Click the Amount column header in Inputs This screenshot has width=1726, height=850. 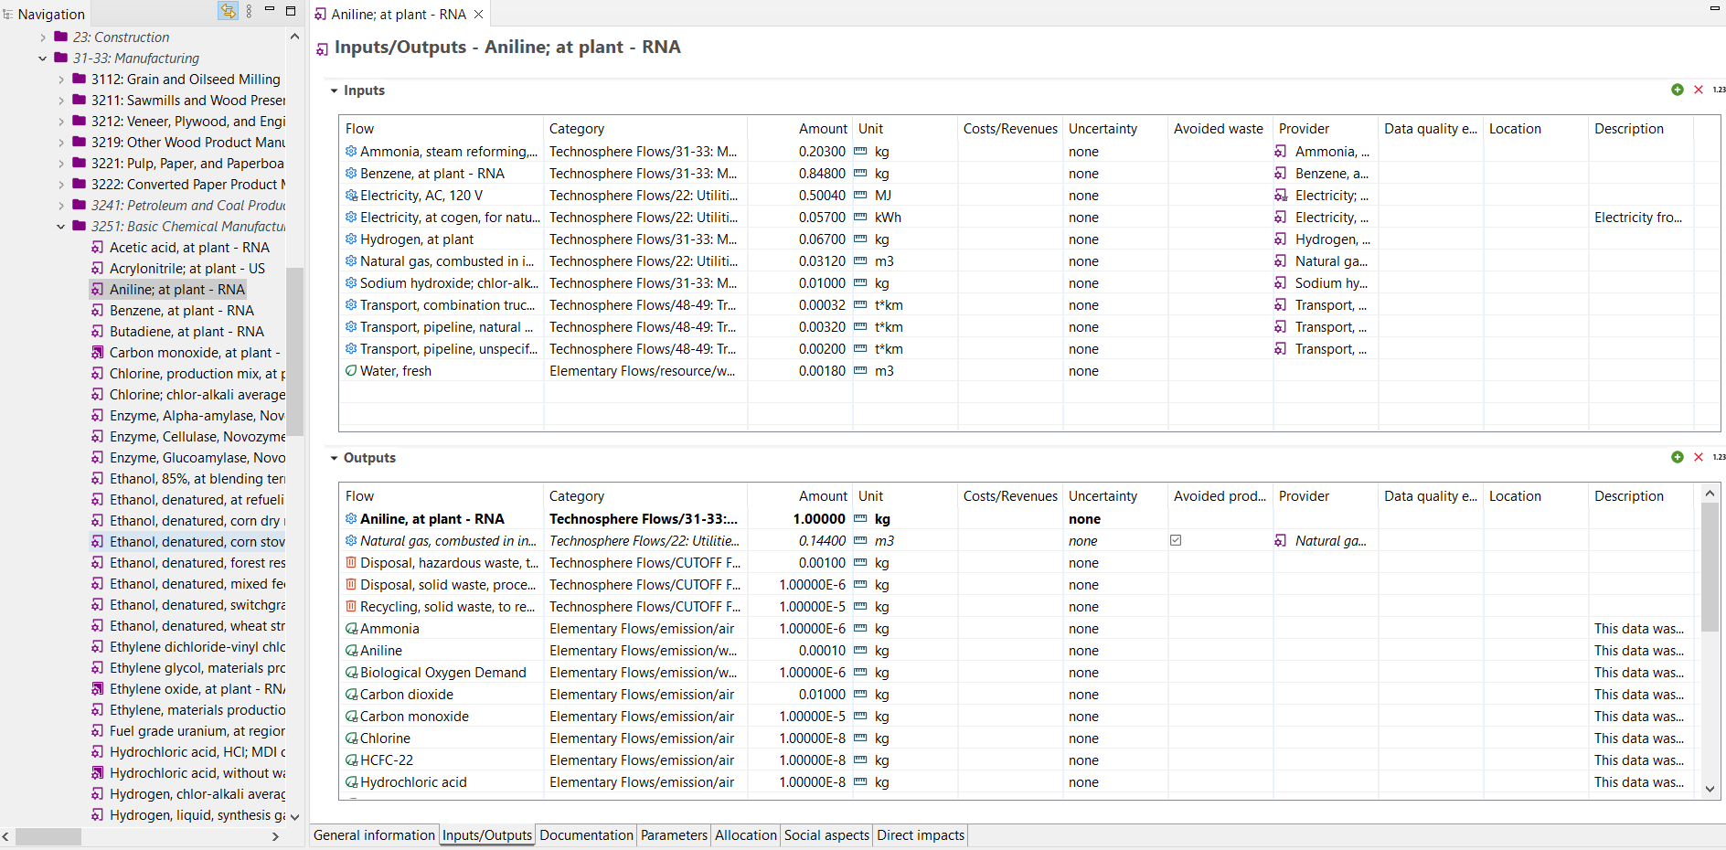point(823,129)
